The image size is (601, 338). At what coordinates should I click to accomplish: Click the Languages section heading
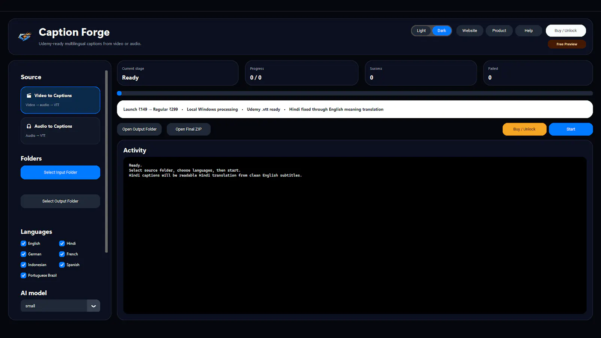(36, 232)
